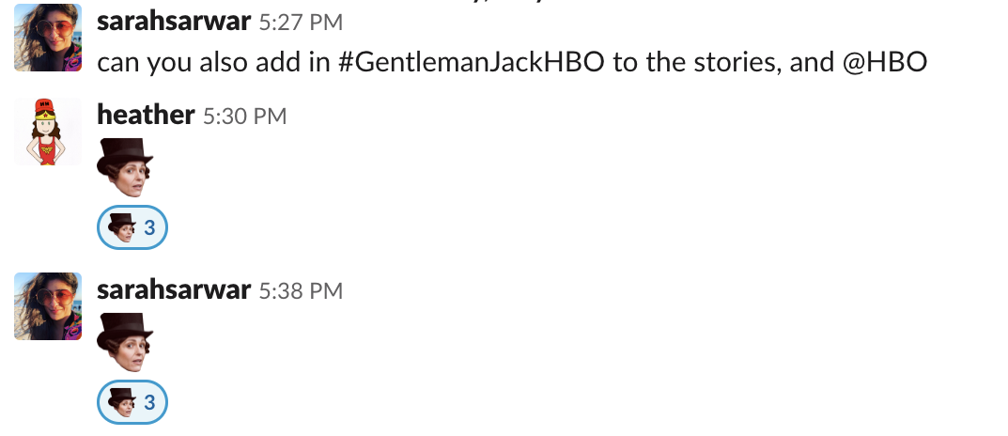
Task: Open sarahsarwar's avatar on the 5:27 PM message
Action: 48,38
